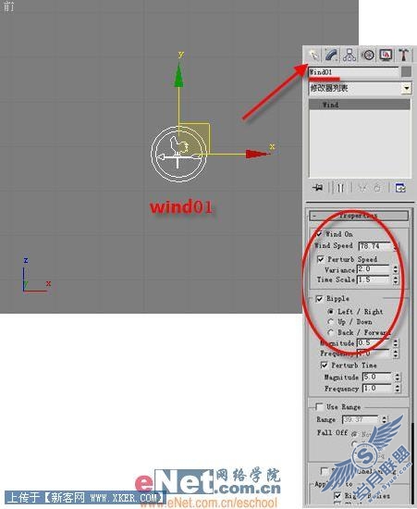Switch to the Modify panel icon
This screenshot has width=417, height=509.
tap(331, 55)
